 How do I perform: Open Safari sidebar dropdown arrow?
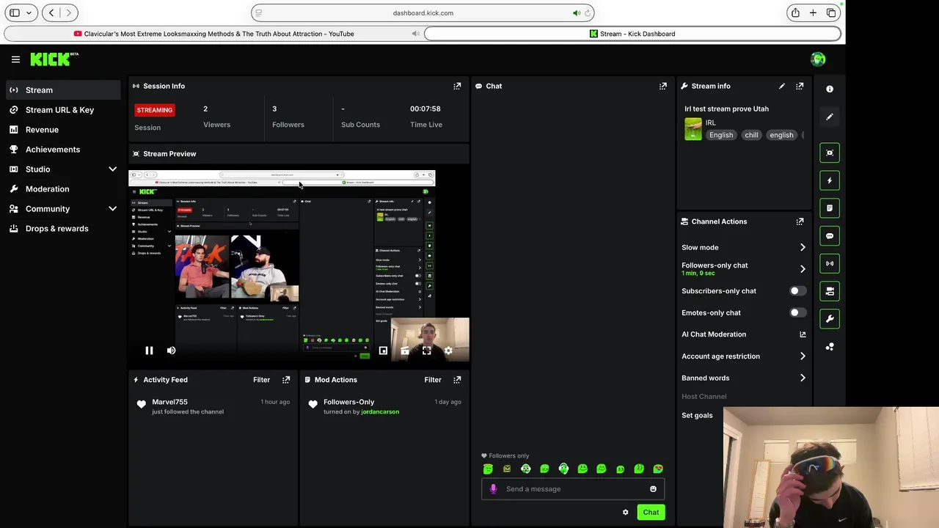[x=27, y=12]
